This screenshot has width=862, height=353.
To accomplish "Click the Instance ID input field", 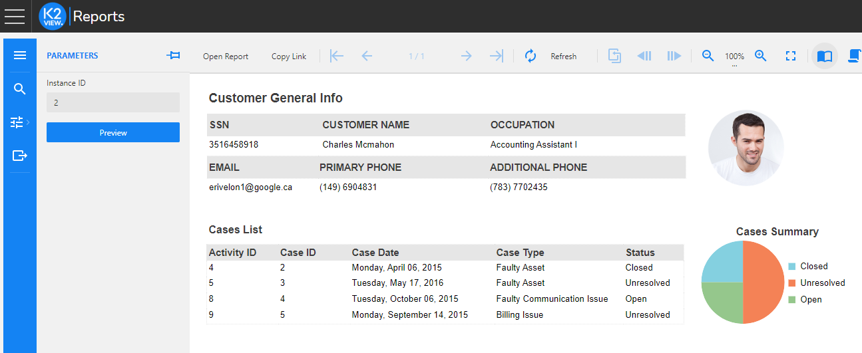I will 113,103.
